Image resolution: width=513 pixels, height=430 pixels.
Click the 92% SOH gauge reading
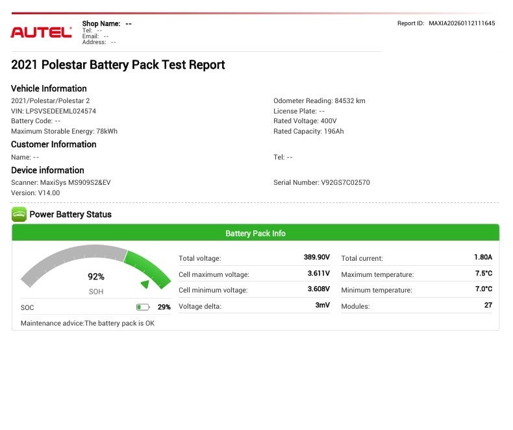96,276
